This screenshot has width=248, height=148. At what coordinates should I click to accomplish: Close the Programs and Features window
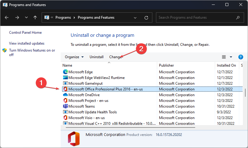tap(240, 5)
